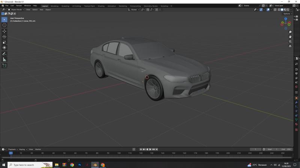Open Object properties tab in sidebar
The image size is (300, 168).
pyautogui.click(x=296, y=98)
